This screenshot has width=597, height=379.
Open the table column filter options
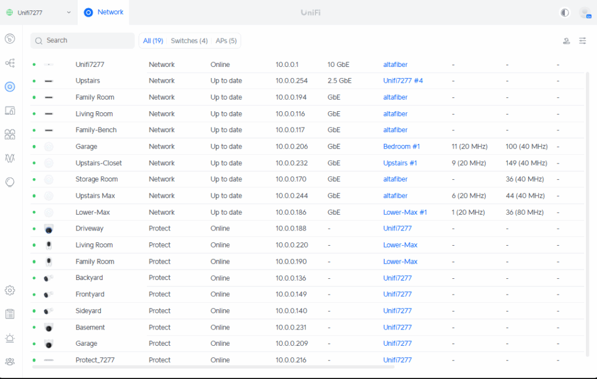tap(582, 41)
